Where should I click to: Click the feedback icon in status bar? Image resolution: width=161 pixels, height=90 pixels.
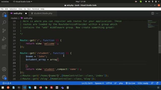click(x=152, y=83)
